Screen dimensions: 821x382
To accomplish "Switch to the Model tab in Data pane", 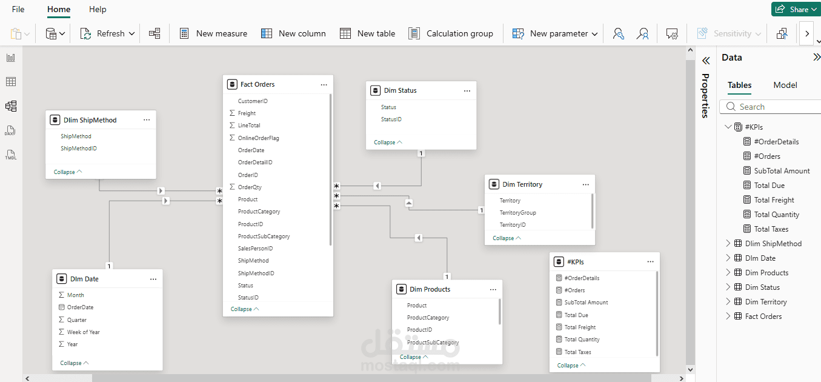I will pos(785,85).
